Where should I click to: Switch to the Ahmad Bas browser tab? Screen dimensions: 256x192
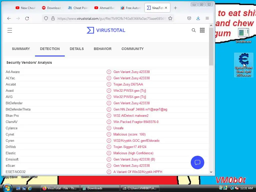pos(104,8)
